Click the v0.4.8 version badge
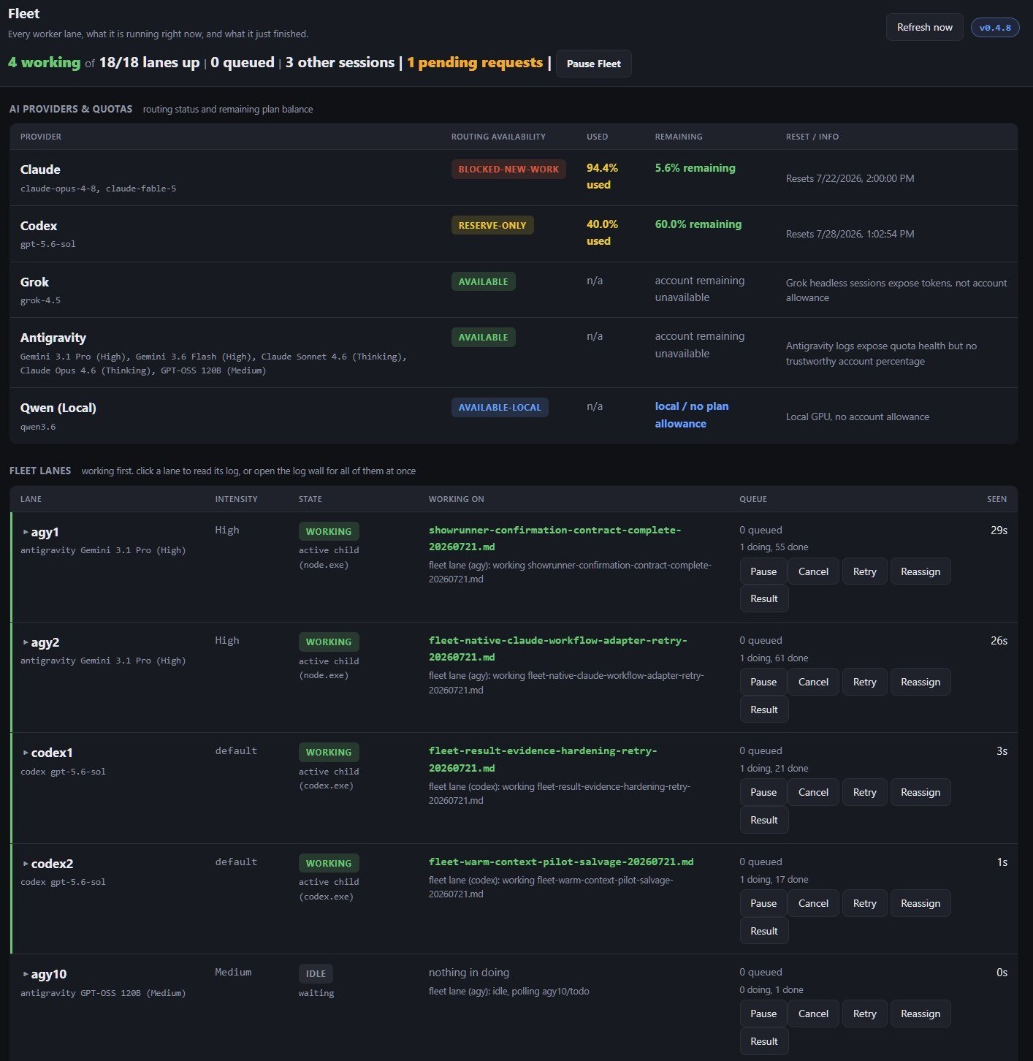 (x=995, y=28)
